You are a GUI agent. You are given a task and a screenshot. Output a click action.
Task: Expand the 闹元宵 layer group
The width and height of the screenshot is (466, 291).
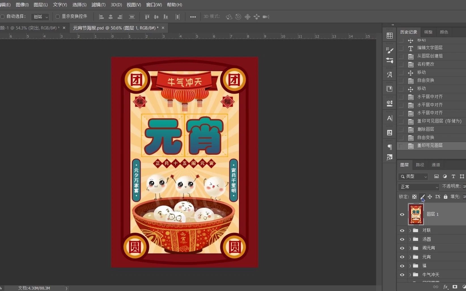410,248
